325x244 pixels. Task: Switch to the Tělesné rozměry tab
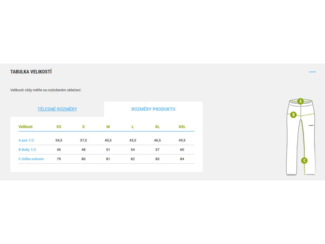(x=57, y=109)
